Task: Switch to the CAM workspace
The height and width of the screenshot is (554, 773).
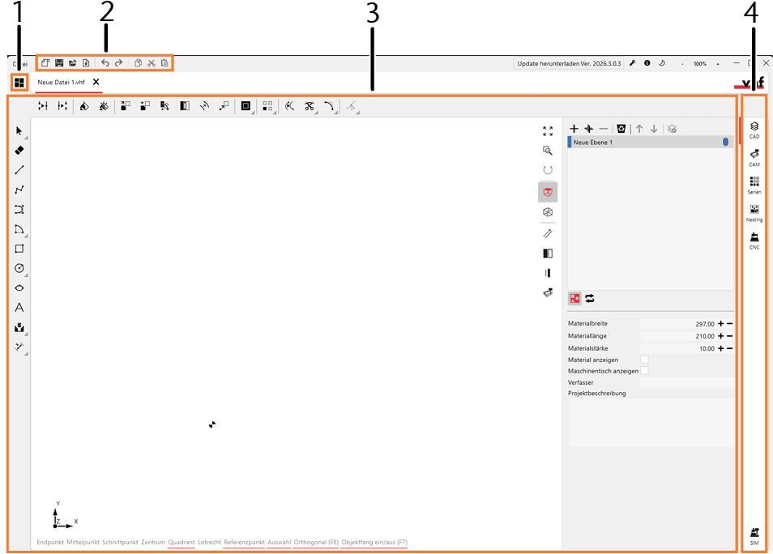Action: (x=754, y=158)
